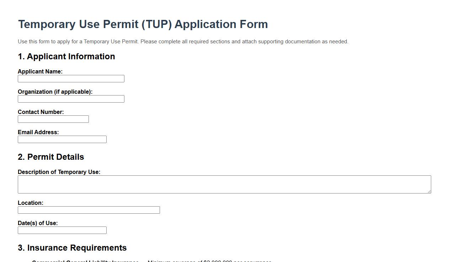This screenshot has width=449, height=262.
Task: Click the Location label text
Action: pos(31,203)
